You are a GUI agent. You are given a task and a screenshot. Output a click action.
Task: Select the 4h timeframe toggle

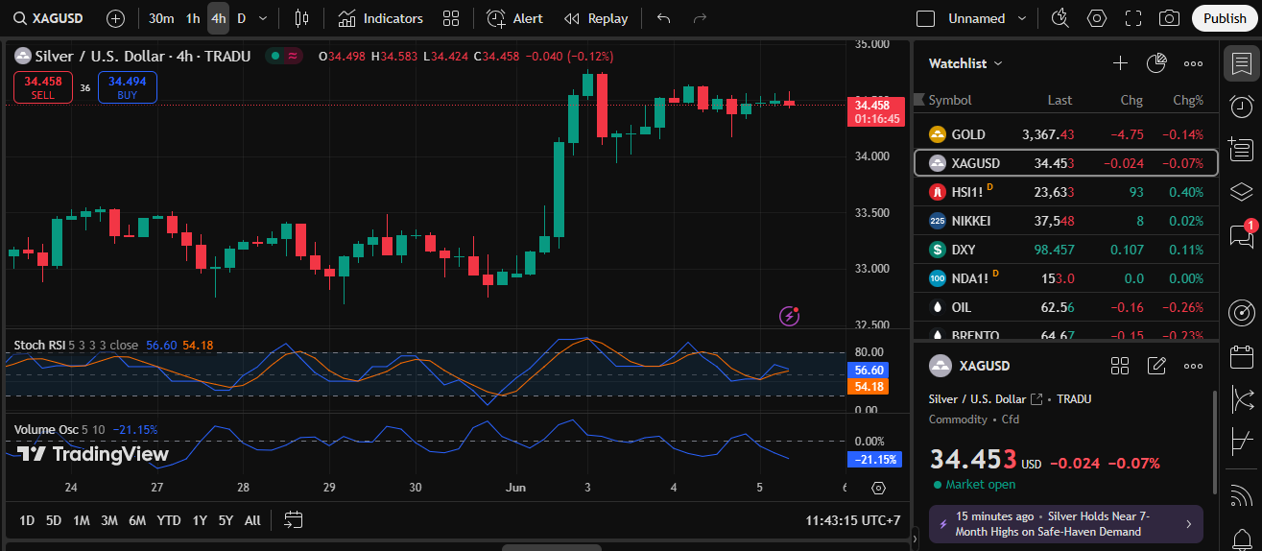pyautogui.click(x=218, y=18)
